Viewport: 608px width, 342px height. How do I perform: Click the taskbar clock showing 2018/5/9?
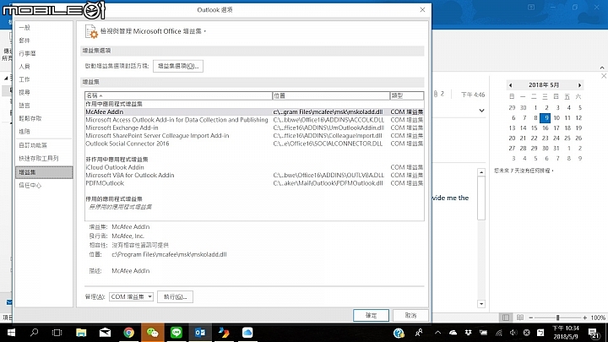coord(565,333)
